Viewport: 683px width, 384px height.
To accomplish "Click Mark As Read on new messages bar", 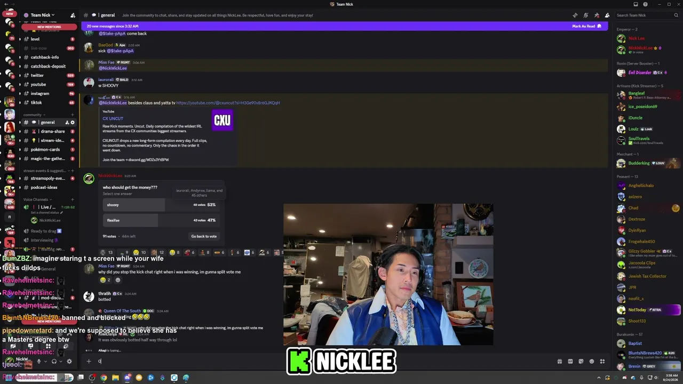I will click(586, 26).
